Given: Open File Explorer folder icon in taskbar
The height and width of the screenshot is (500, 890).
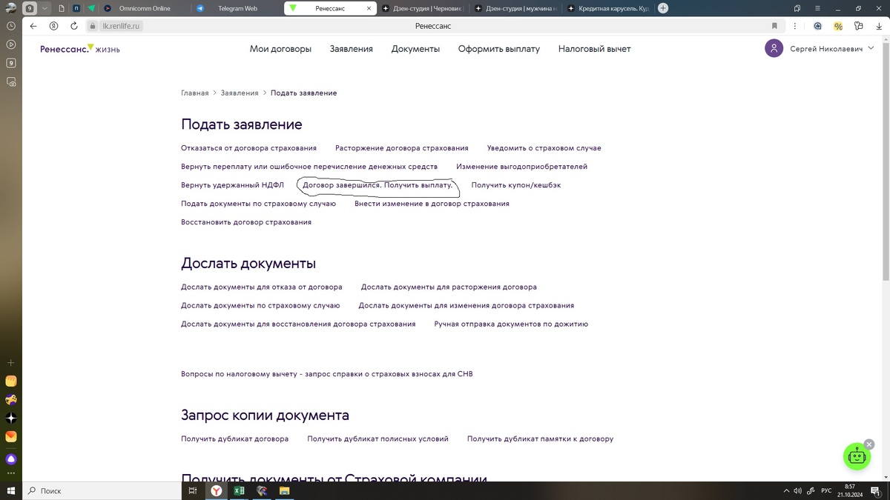Looking at the screenshot, I should pos(284,490).
